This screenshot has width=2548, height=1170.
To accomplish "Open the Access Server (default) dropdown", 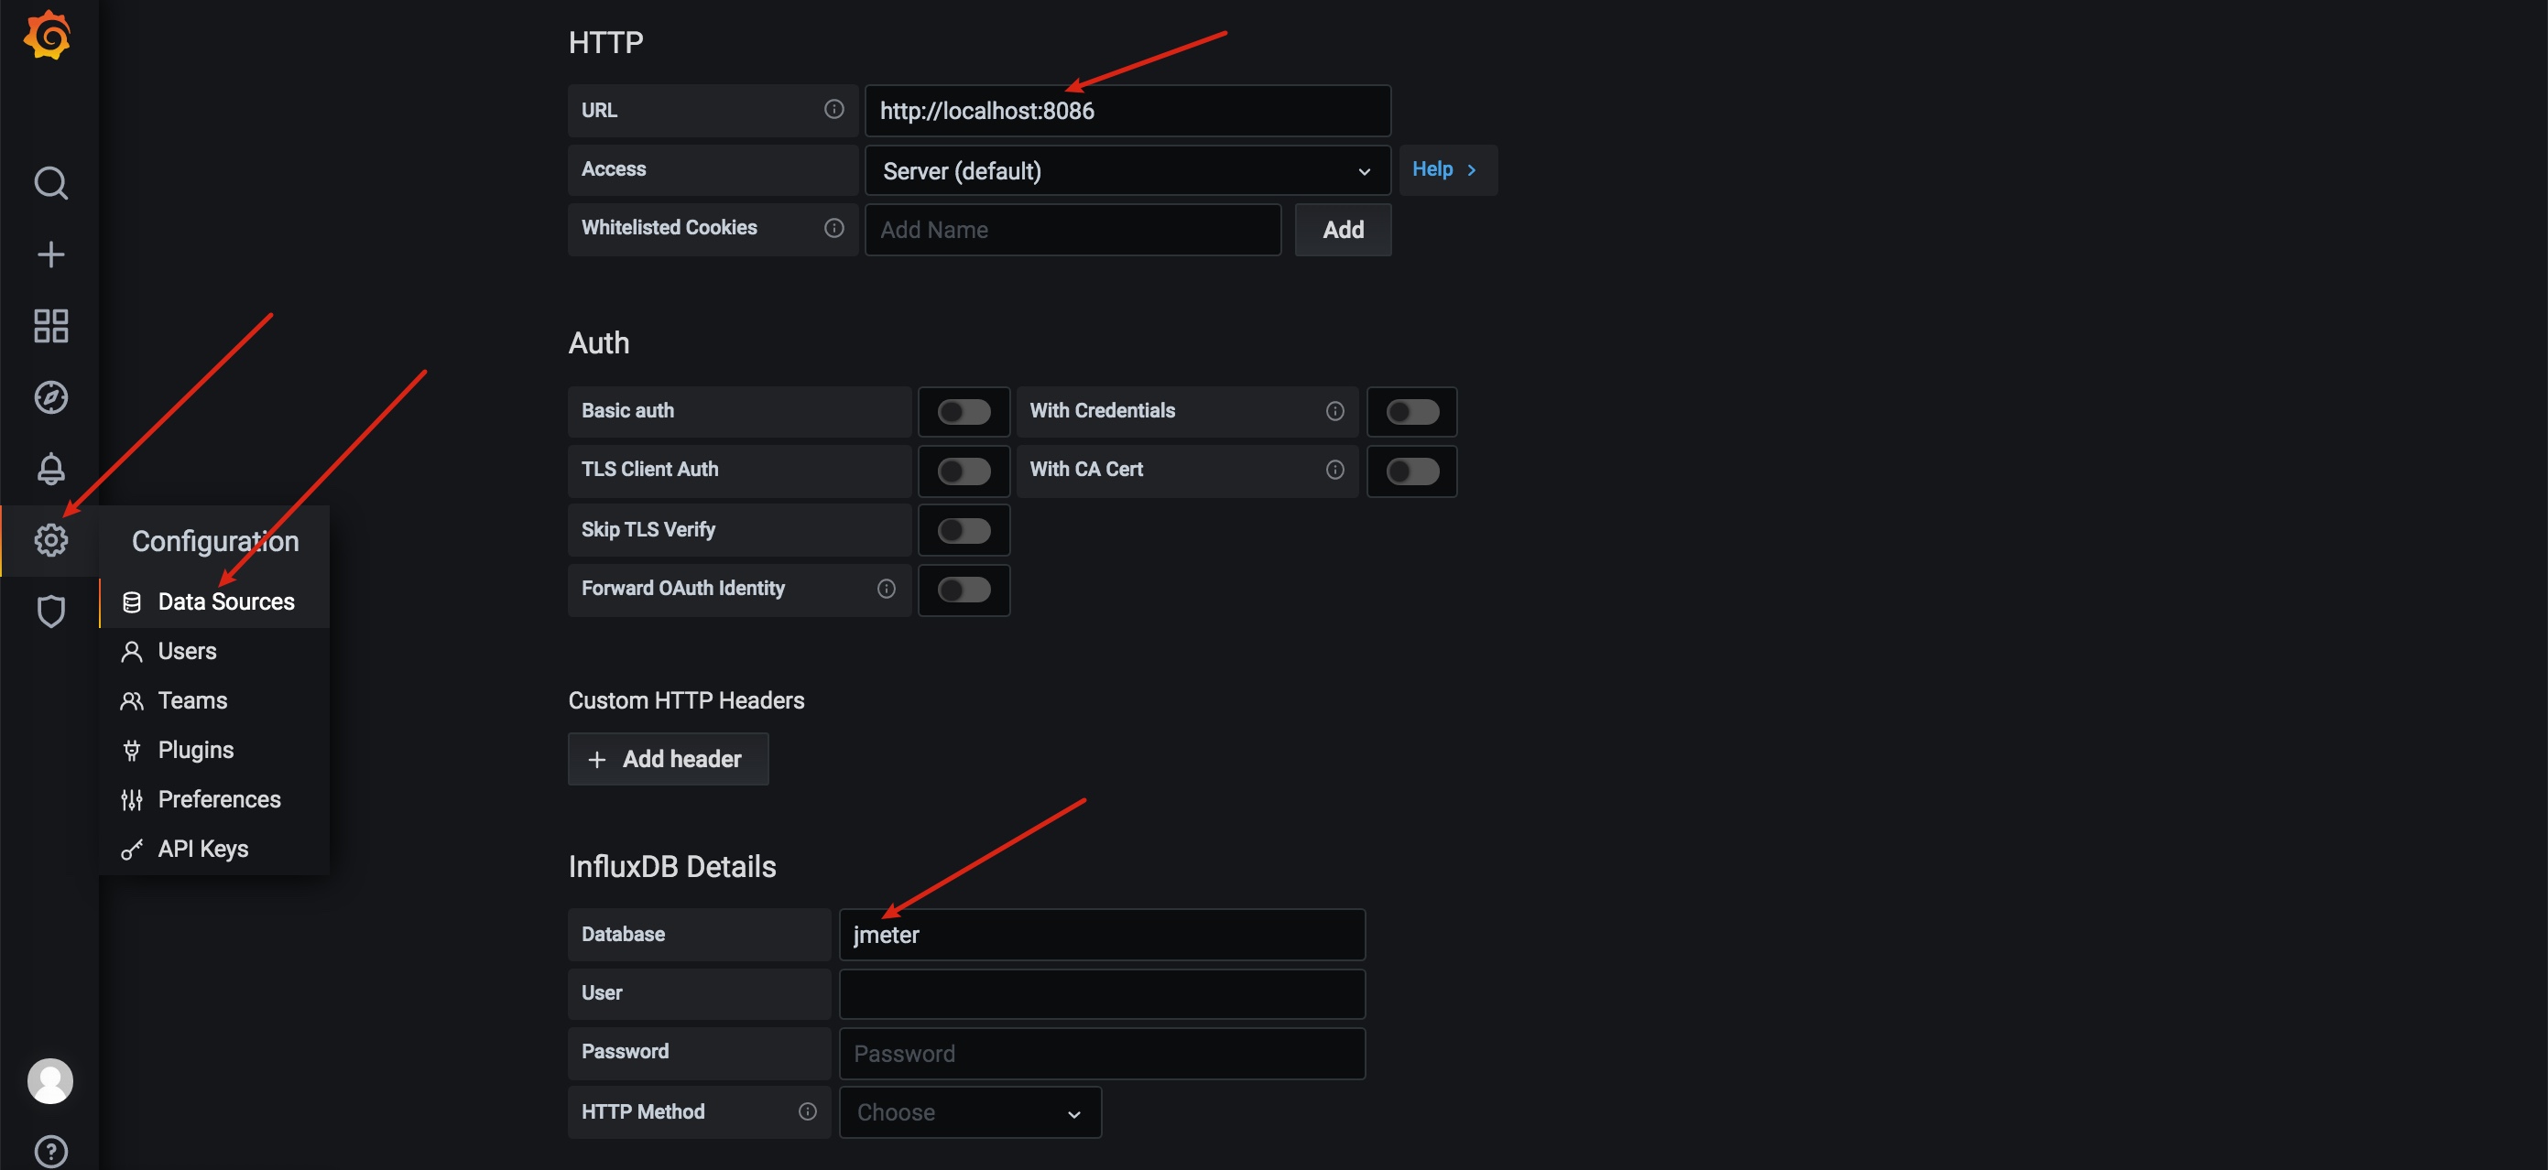I will pos(1127,171).
